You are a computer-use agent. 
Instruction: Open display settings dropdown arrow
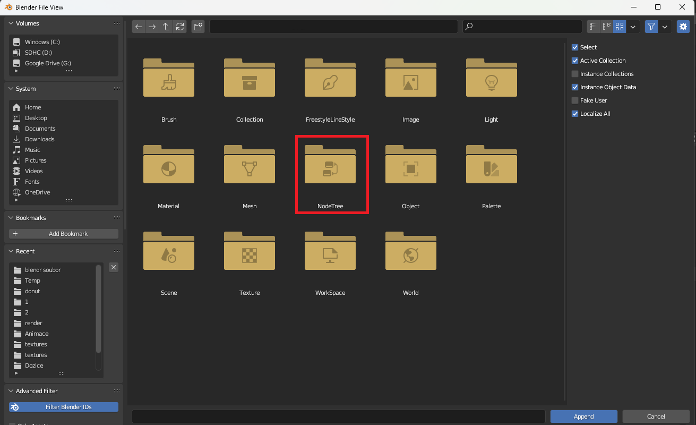633,27
